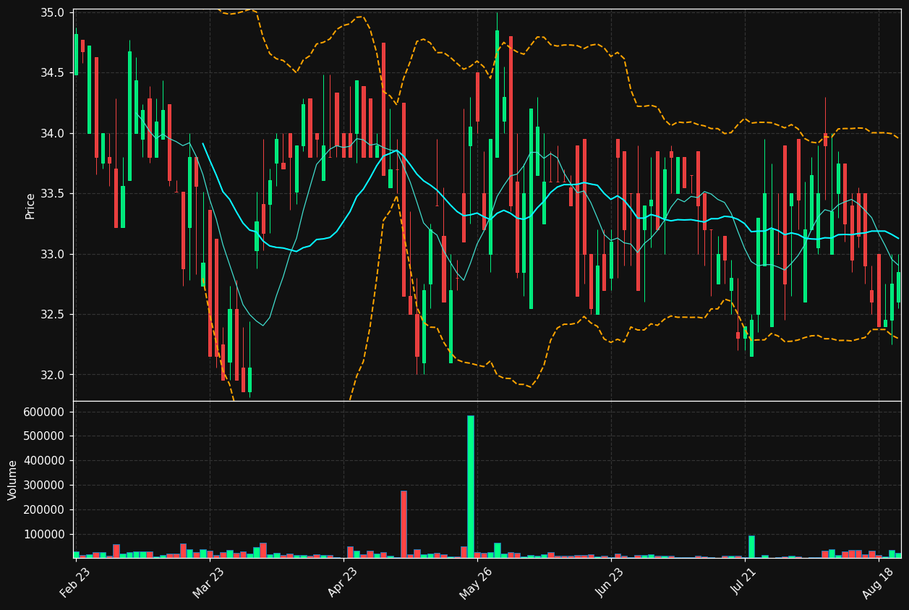This screenshot has width=909, height=610.
Task: Click the 'Price' axis title
Action: tap(30, 206)
